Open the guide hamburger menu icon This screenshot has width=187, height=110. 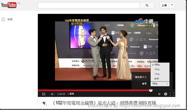point(3,19)
